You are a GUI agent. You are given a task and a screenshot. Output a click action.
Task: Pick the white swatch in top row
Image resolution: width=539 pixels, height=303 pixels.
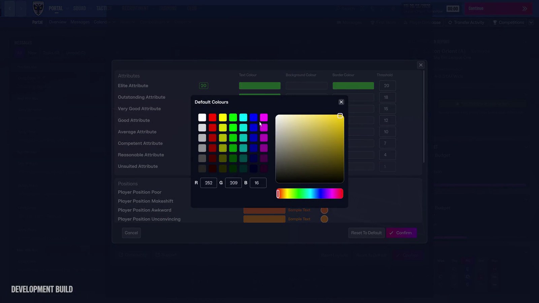pyautogui.click(x=202, y=117)
